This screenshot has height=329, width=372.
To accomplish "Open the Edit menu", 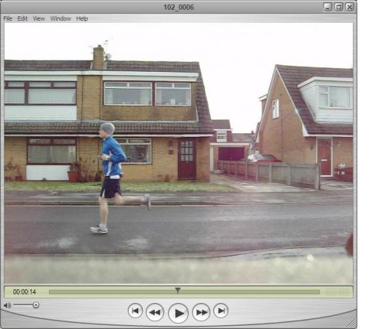I will [x=22, y=18].
